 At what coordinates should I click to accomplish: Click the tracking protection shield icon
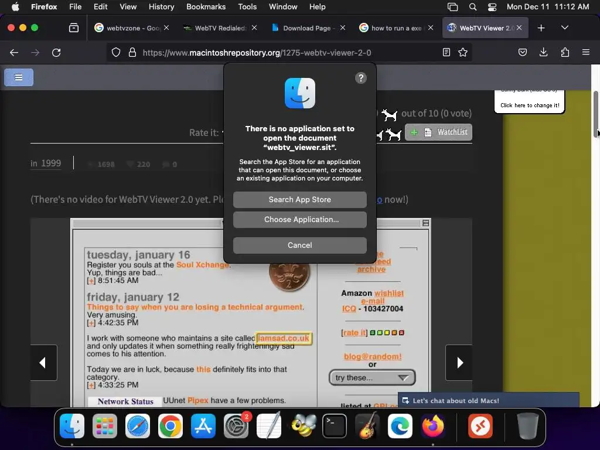(116, 52)
